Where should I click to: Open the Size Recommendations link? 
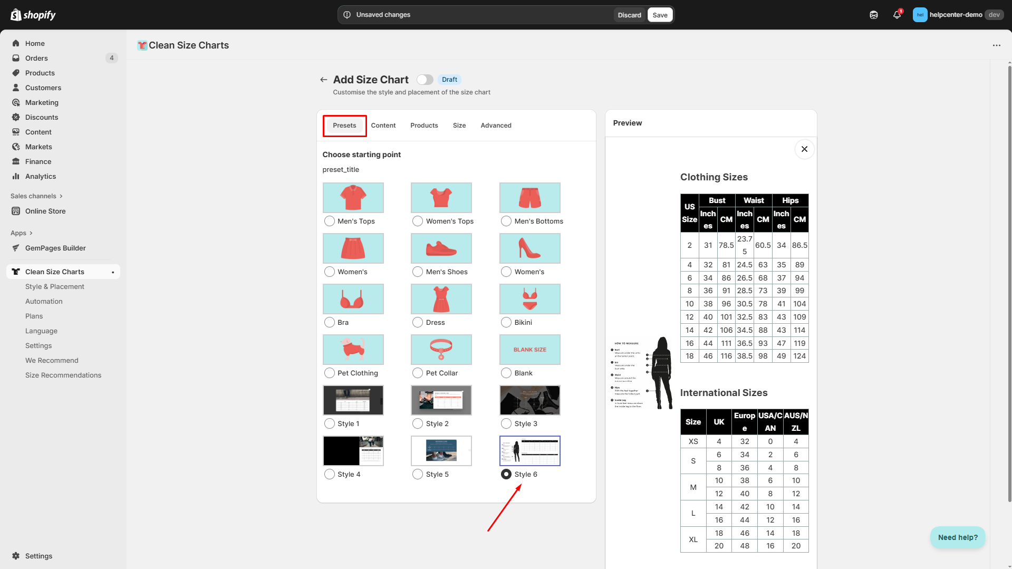pos(63,375)
